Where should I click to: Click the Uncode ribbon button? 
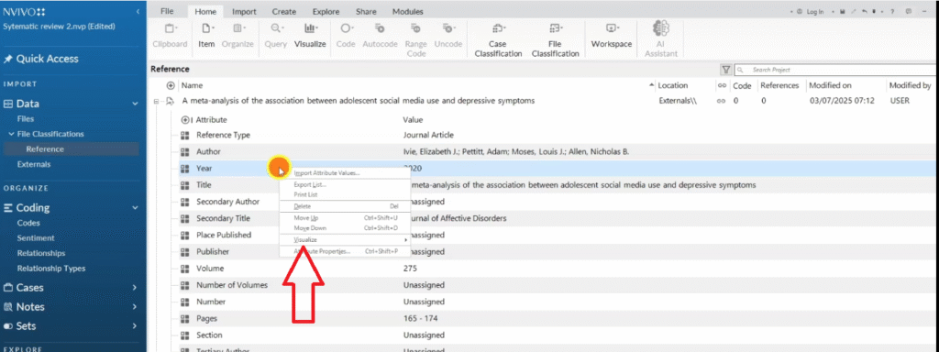[x=447, y=36]
